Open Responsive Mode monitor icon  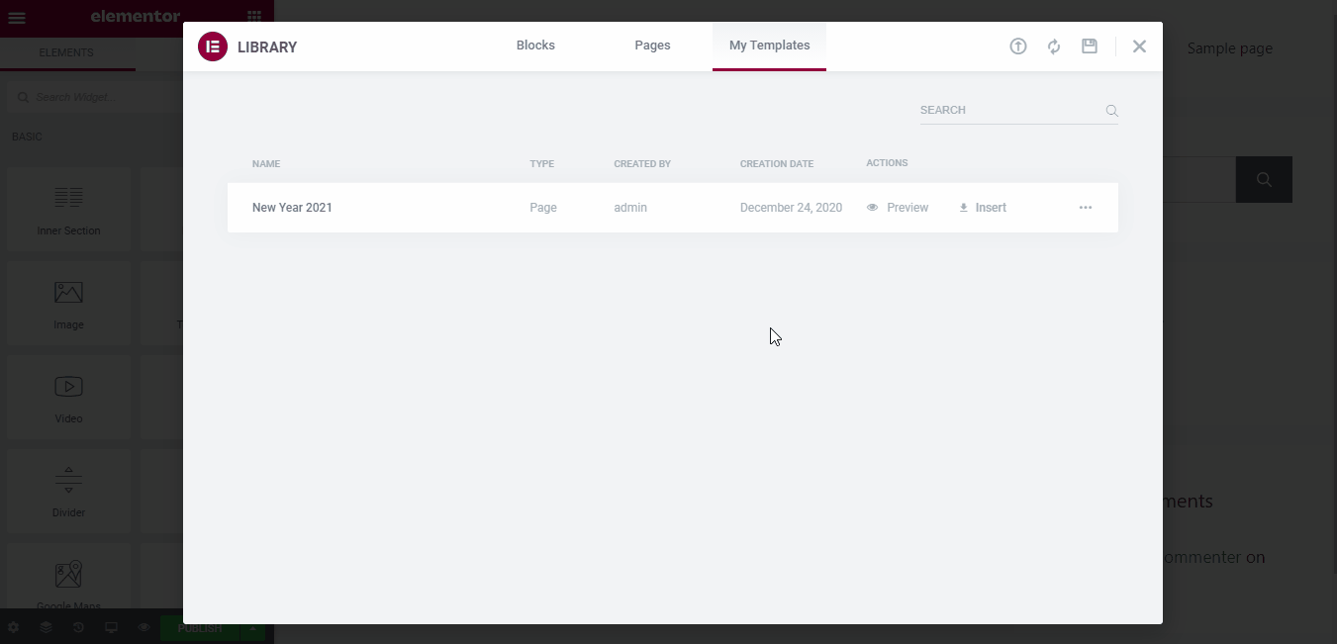tap(111, 628)
